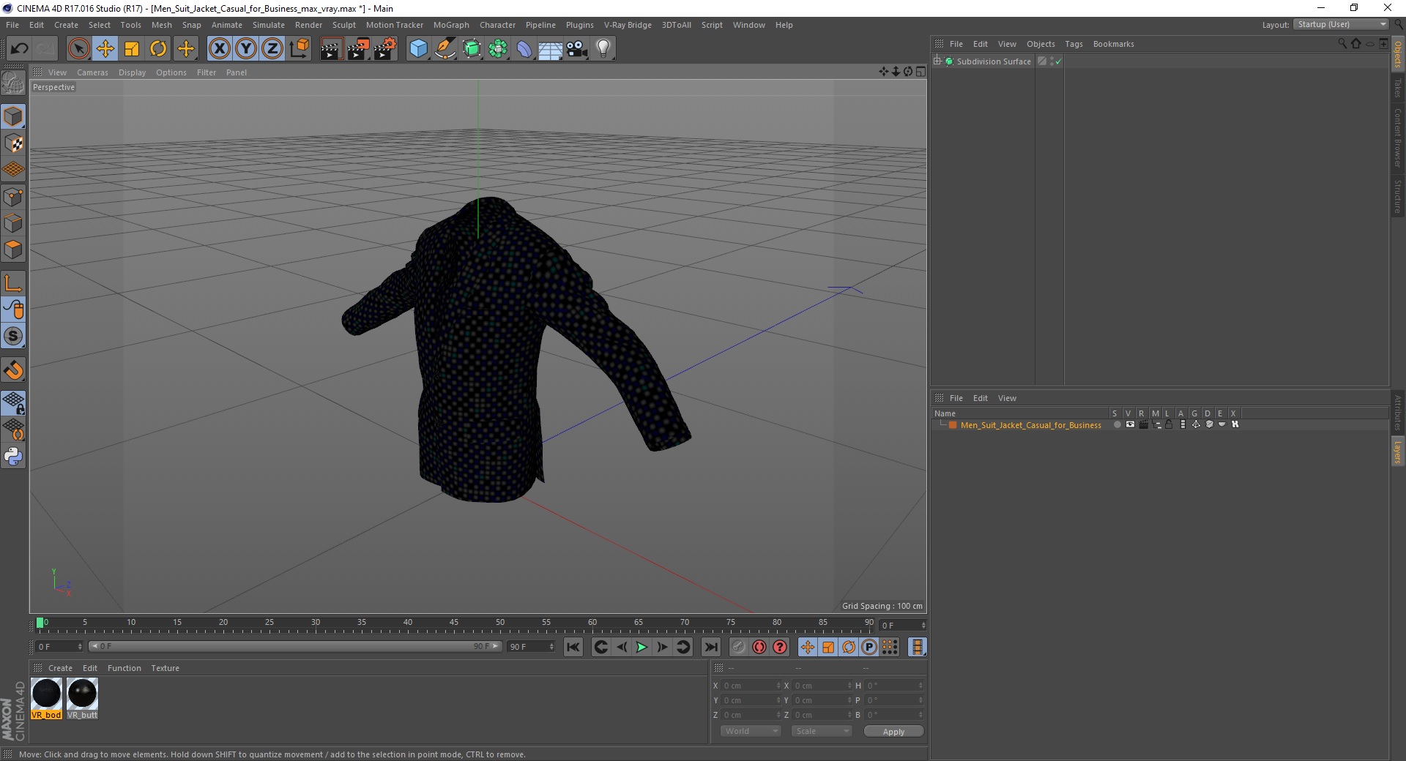Activate the Move tool

105,49
